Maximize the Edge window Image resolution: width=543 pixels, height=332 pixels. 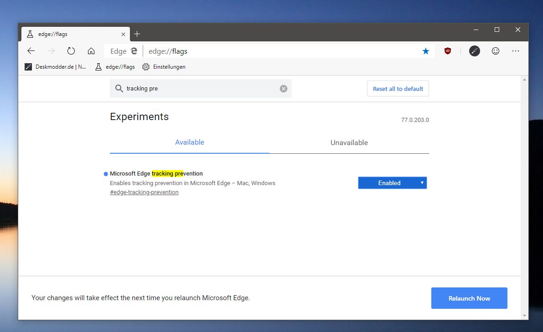tap(497, 30)
